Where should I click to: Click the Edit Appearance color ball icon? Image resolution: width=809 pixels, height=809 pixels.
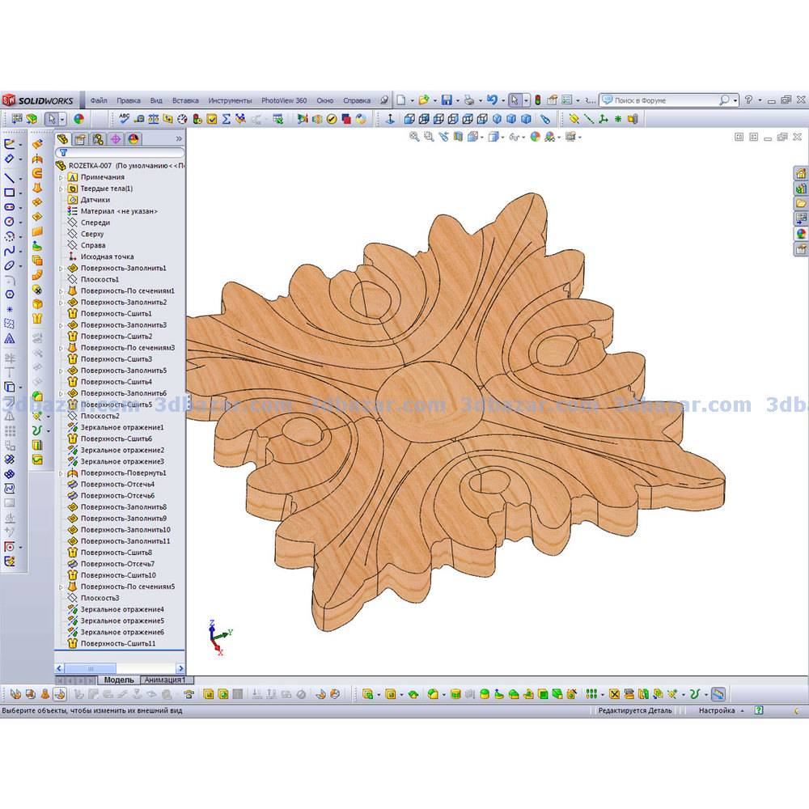click(x=535, y=138)
